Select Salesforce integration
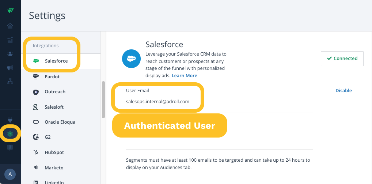Image resolution: width=372 pixels, height=184 pixels. coord(61,61)
